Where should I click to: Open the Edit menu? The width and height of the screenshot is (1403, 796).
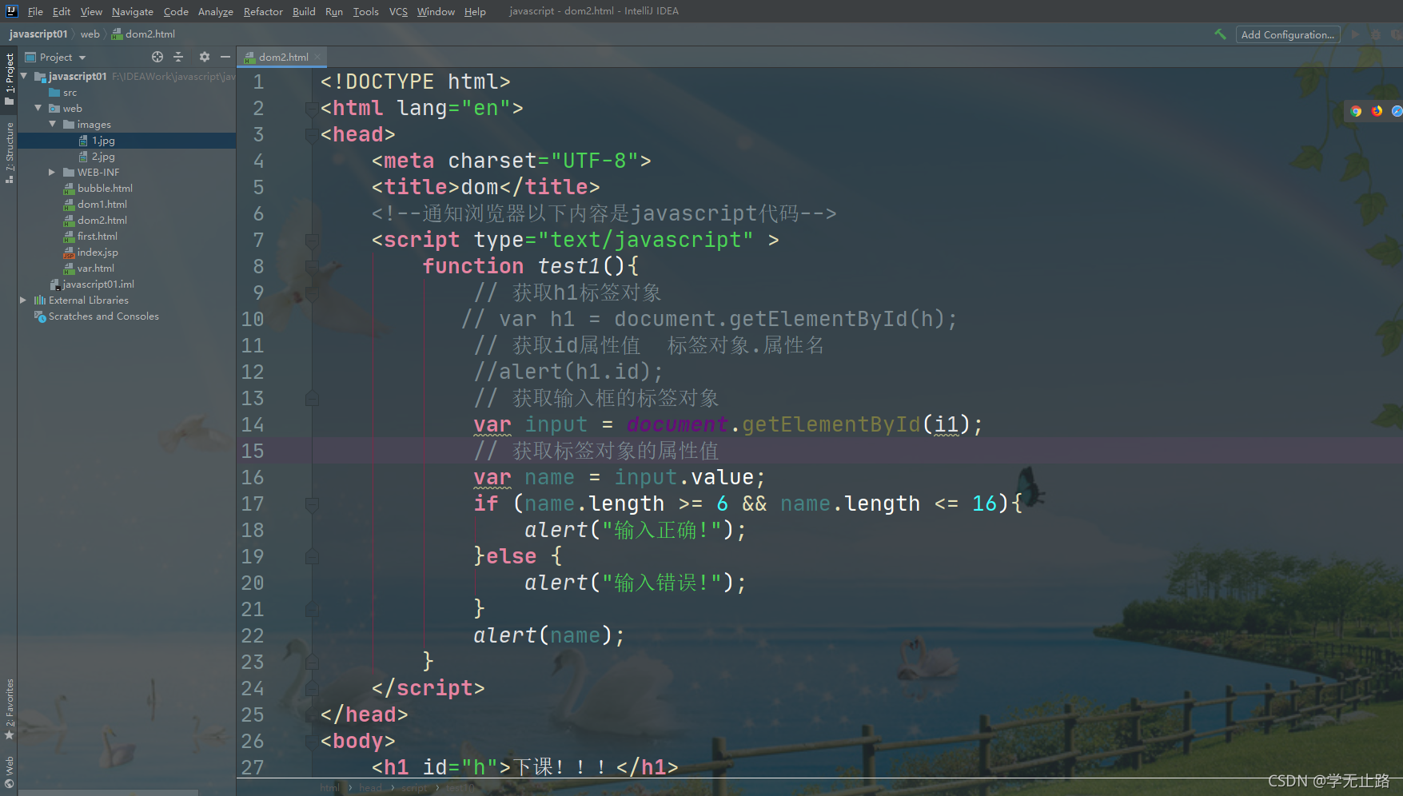pos(62,11)
